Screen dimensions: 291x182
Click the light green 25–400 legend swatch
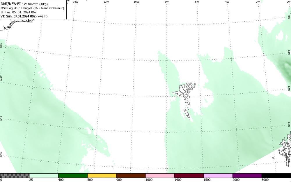[x=44, y=176]
